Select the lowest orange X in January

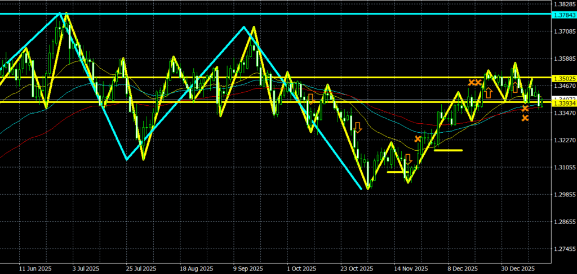click(x=525, y=118)
